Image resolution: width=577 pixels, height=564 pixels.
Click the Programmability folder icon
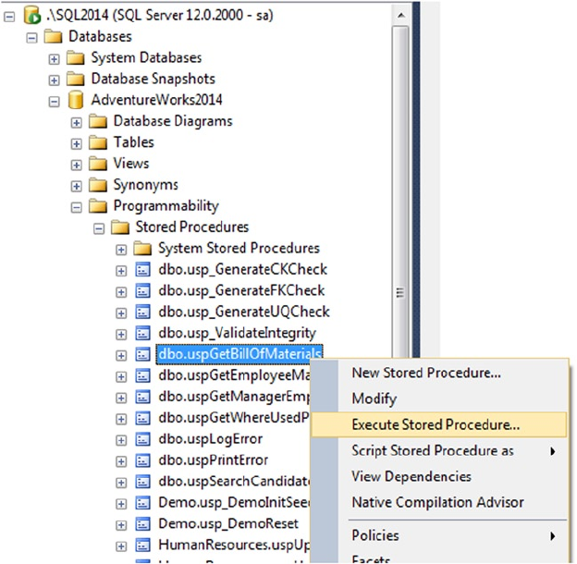click(x=98, y=206)
